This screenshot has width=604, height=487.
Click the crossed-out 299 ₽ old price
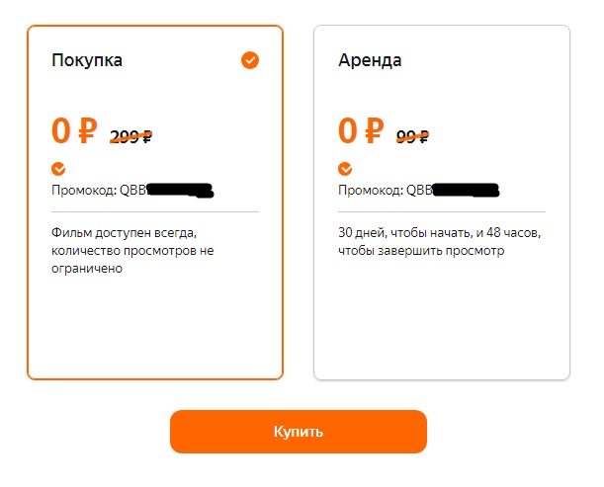tap(130, 137)
